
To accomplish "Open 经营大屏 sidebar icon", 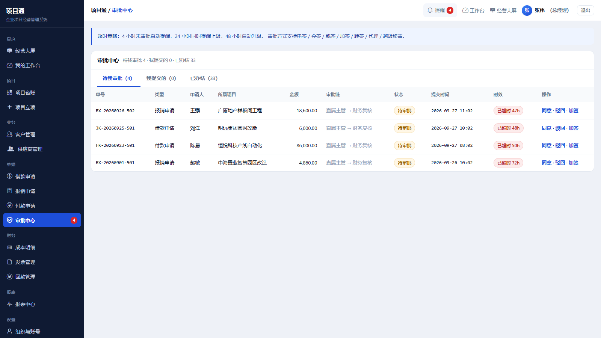I will tap(10, 51).
